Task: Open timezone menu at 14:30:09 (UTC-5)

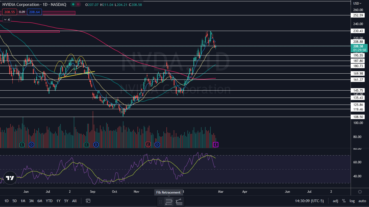Action: 309,201
